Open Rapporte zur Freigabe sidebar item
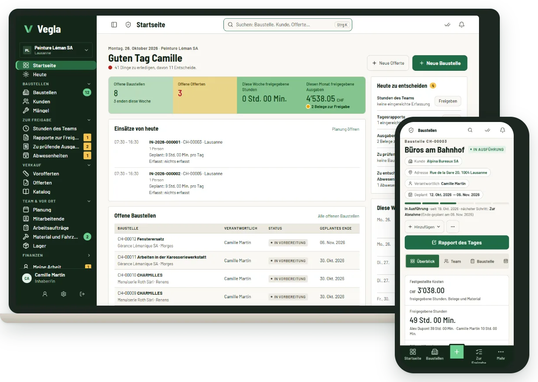Screen dimensions: 538x382 pyautogui.click(x=56, y=138)
